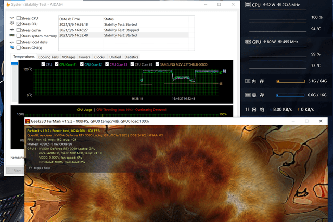
Task: Enable the Stress cache checkbox
Action: [x=19, y=30]
